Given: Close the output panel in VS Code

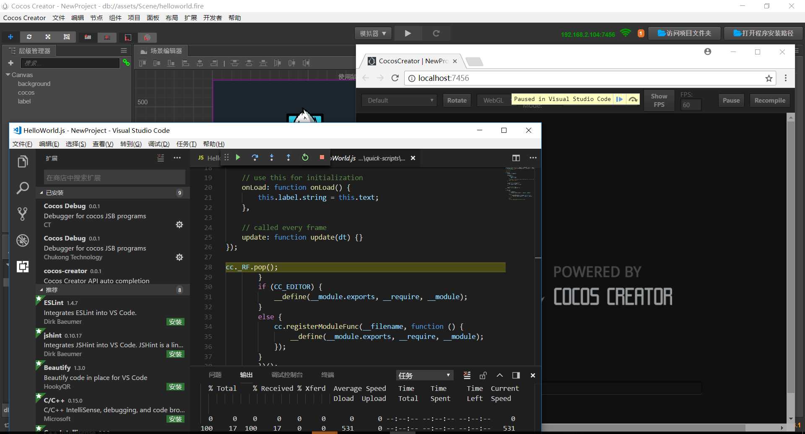Looking at the screenshot, I should [x=533, y=375].
